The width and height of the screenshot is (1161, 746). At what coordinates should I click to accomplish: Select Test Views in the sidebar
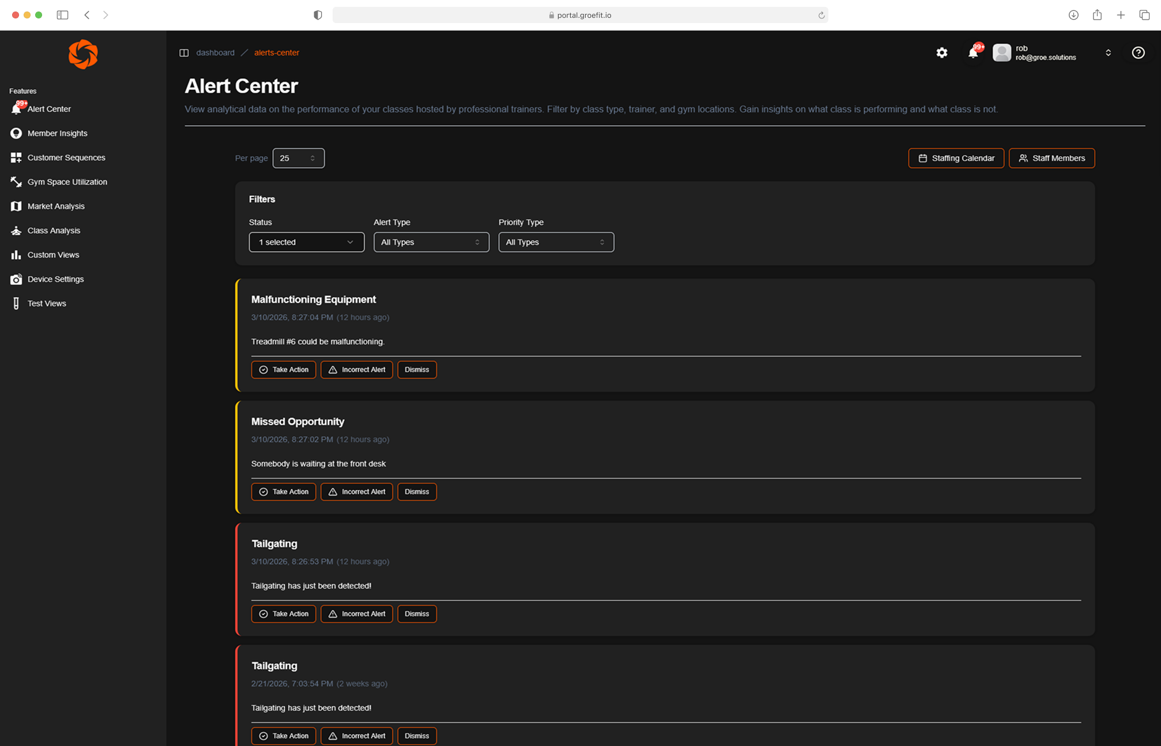click(47, 303)
